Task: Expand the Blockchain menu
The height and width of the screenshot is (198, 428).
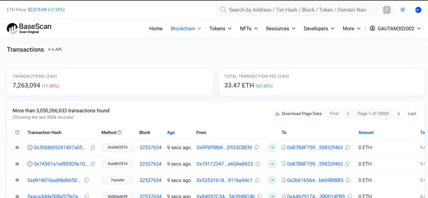Action: click(x=186, y=28)
